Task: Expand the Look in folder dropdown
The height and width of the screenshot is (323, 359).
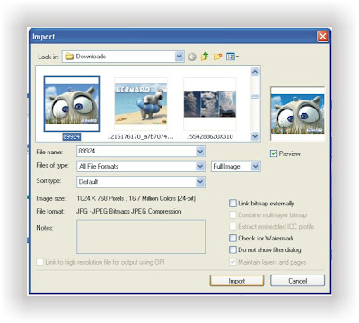Action: (179, 57)
